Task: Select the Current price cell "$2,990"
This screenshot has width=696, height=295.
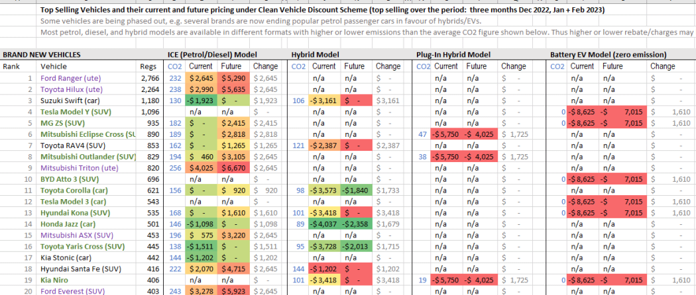Action: [201, 89]
